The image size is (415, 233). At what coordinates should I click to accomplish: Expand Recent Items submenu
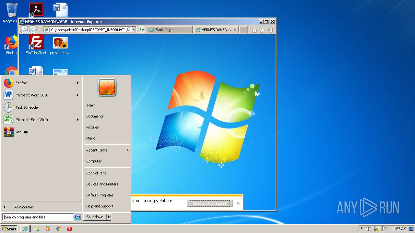click(107, 150)
